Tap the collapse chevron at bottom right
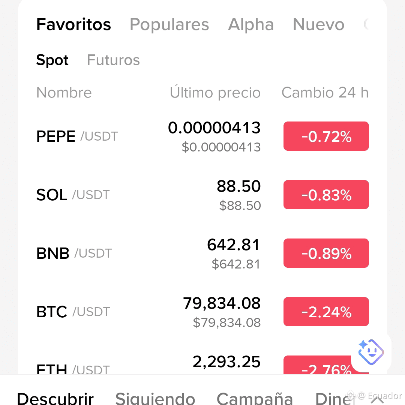The width and height of the screenshot is (405, 405). coord(377,400)
